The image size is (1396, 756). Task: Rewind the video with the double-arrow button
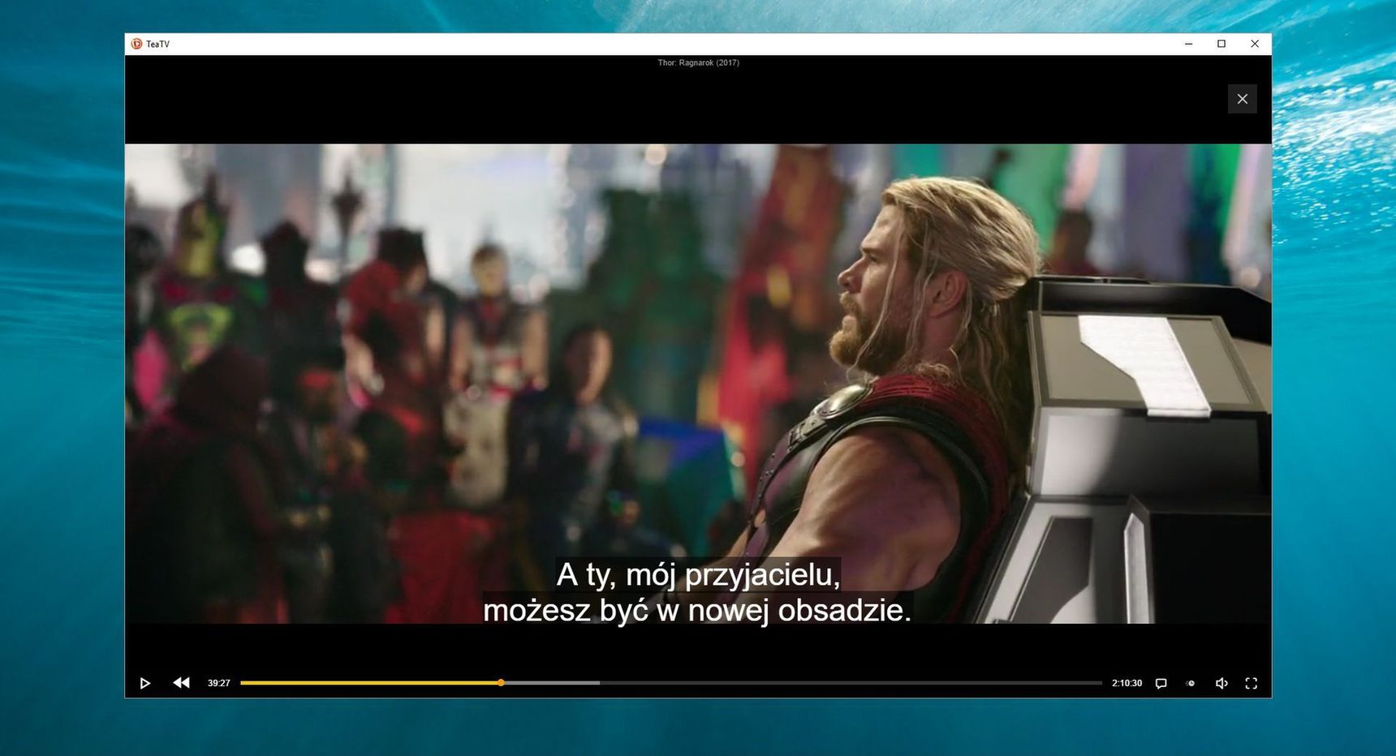pos(181,683)
